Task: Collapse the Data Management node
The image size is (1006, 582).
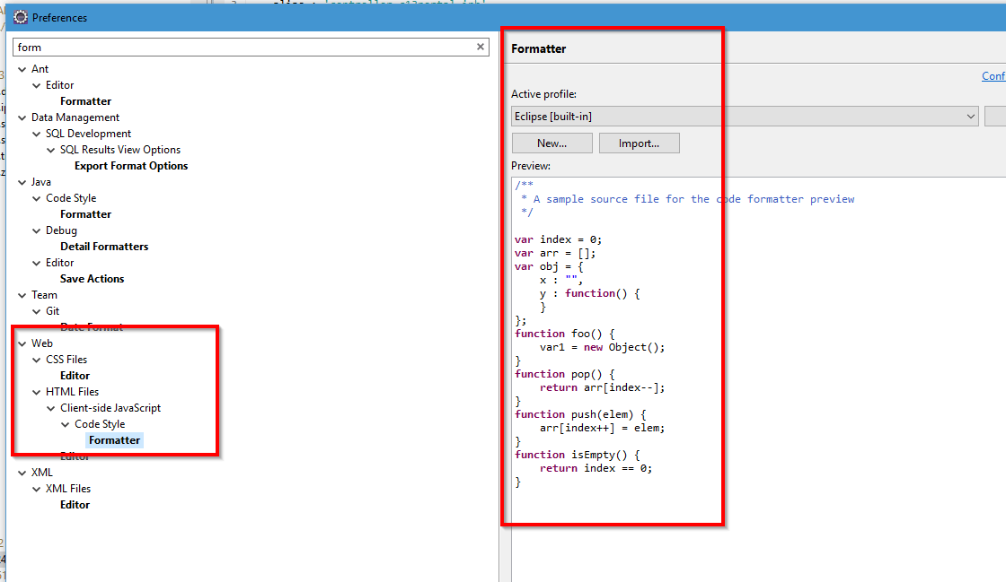Action: click(x=22, y=117)
